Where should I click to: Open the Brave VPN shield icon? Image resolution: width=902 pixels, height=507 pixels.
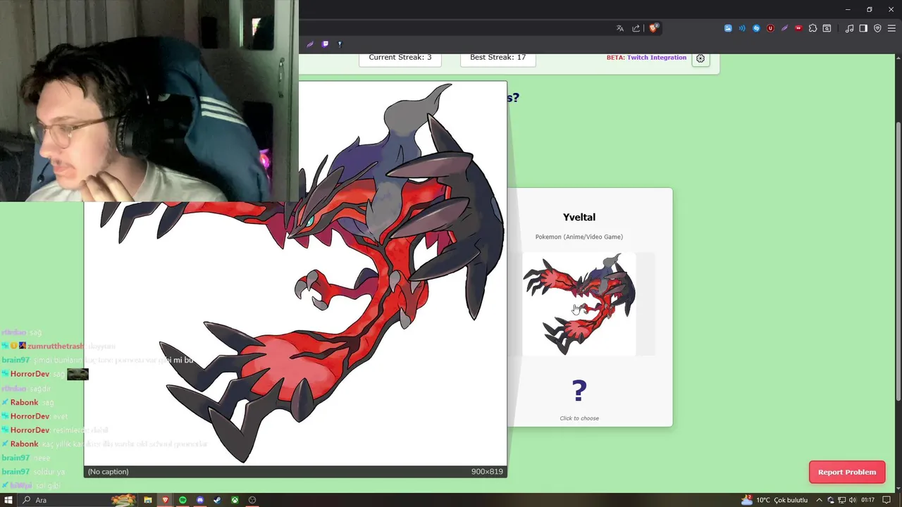pos(877,28)
